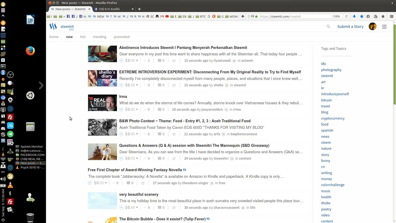Viewport: 396px width, 223px height.
Task: Open the bwphotocontest category link
Action: tap(244, 134)
